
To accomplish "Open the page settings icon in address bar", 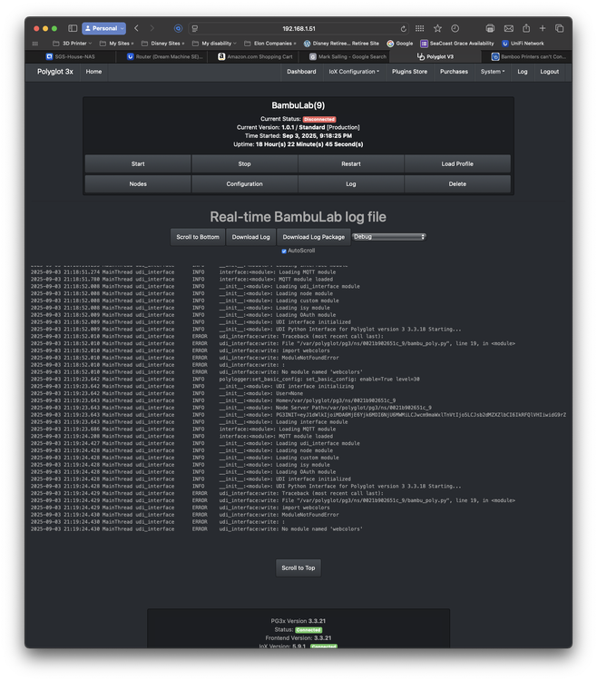I will pyautogui.click(x=195, y=29).
